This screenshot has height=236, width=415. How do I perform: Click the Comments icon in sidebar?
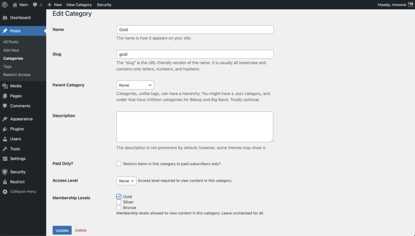[5, 106]
